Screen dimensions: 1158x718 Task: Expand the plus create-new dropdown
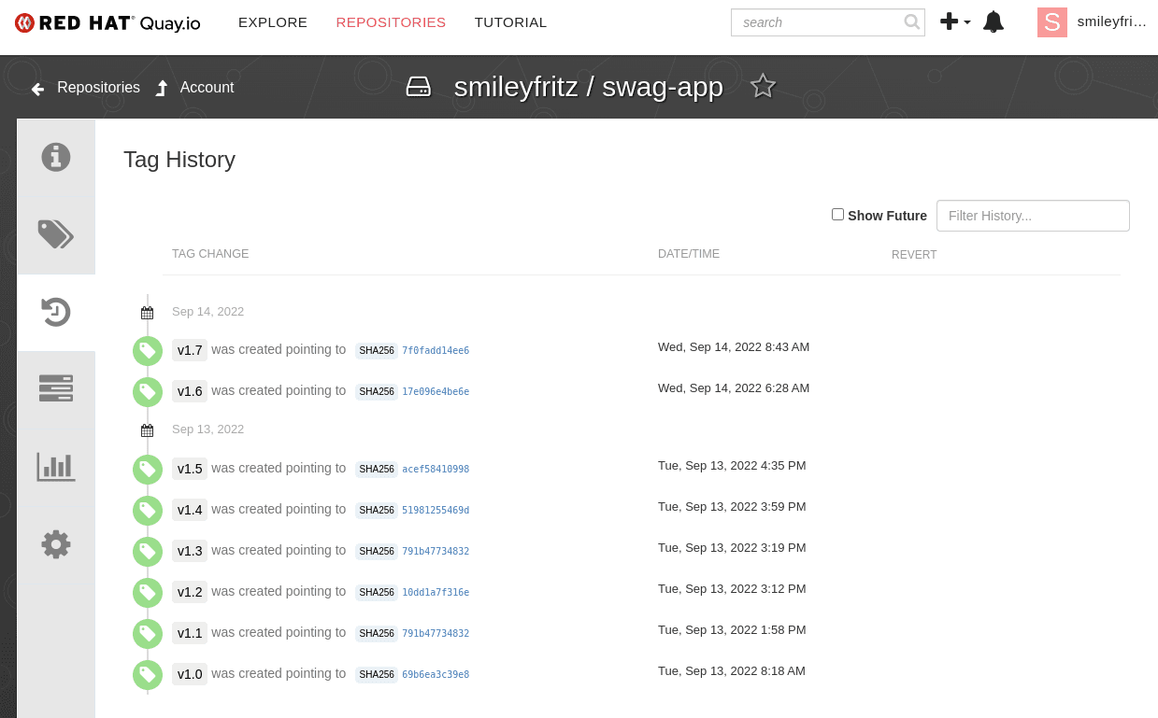pyautogui.click(x=955, y=21)
